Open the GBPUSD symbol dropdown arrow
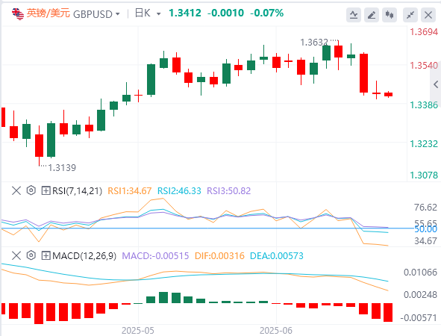This screenshot has width=441, height=336. tap(118, 13)
